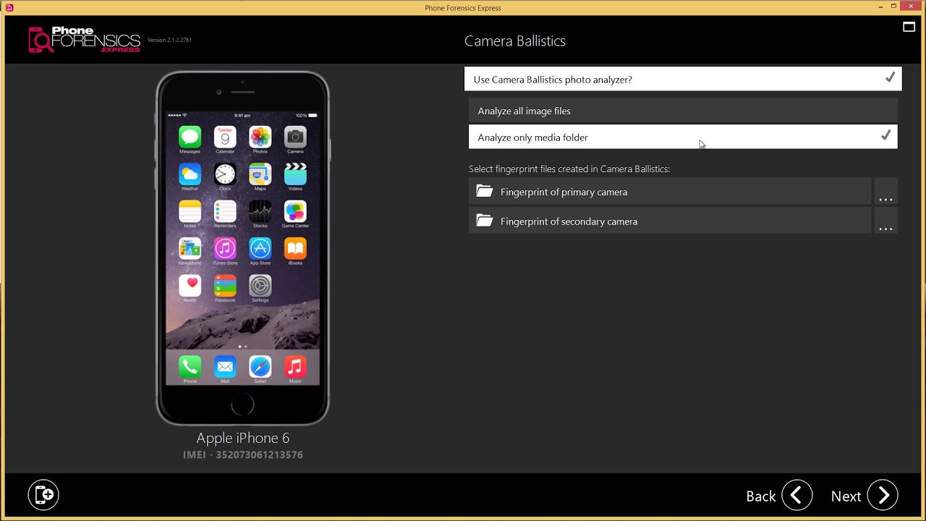Viewport: 926px width, 521px height.
Task: Click the Clock app icon on phone image
Action: 225,174
